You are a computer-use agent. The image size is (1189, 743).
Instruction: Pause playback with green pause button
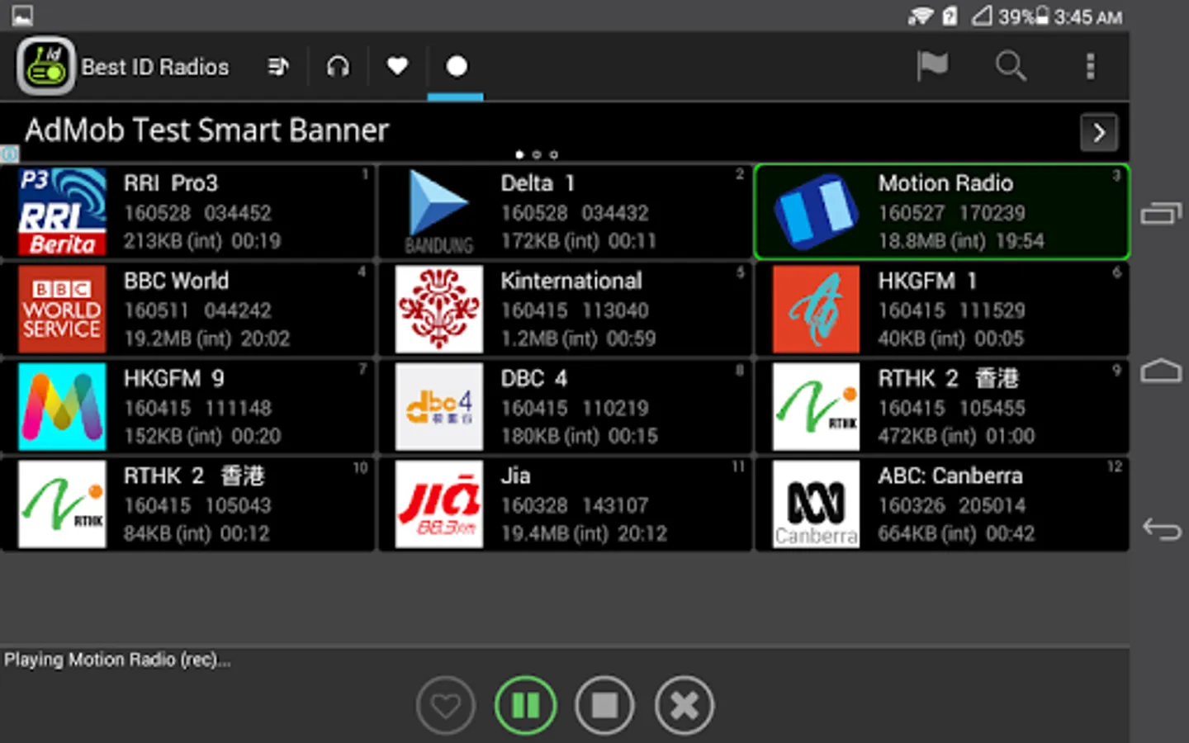coord(525,706)
